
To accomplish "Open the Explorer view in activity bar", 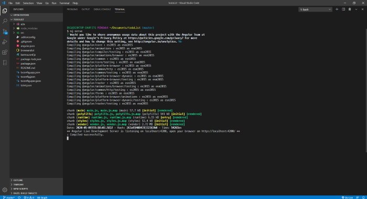I will click(5, 11).
